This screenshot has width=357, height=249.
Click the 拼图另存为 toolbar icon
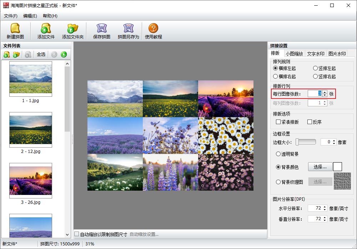[x=129, y=28]
